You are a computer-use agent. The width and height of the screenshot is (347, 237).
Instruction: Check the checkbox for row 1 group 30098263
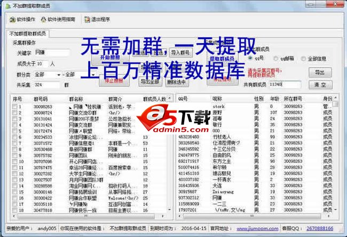15,107
